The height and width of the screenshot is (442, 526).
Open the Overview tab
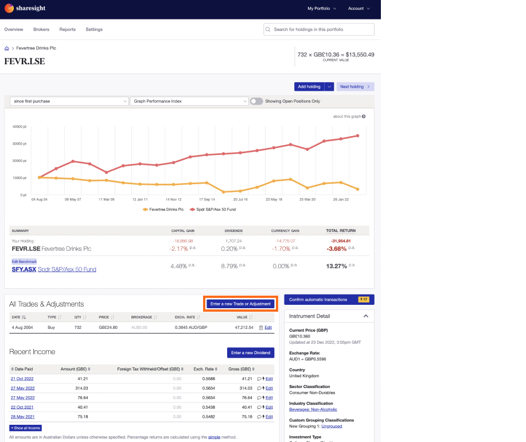14,29
